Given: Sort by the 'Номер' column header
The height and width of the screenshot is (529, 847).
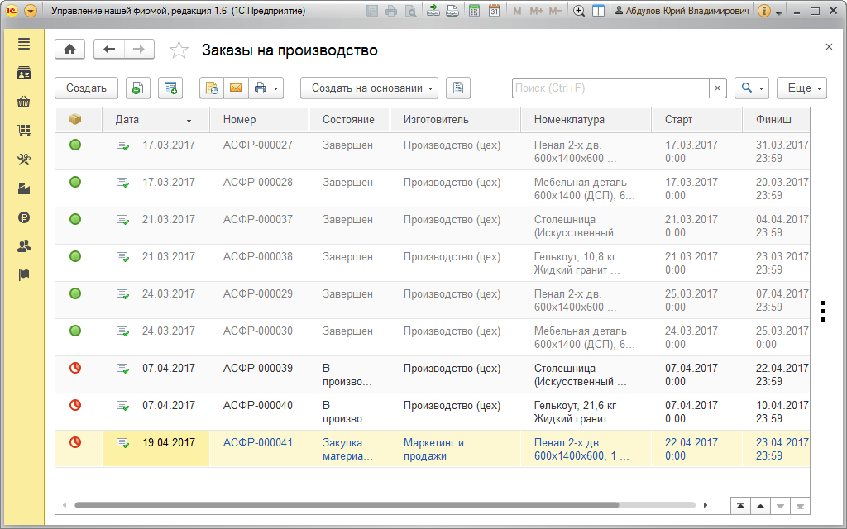Looking at the screenshot, I should click(x=259, y=119).
